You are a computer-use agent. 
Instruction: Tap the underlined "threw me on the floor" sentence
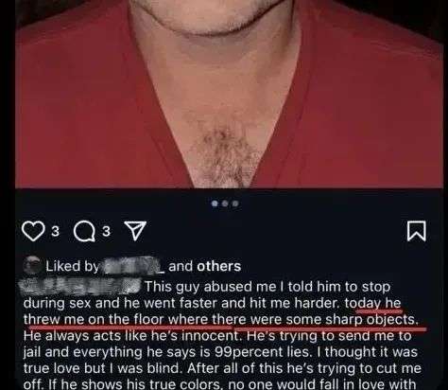(x=221, y=320)
